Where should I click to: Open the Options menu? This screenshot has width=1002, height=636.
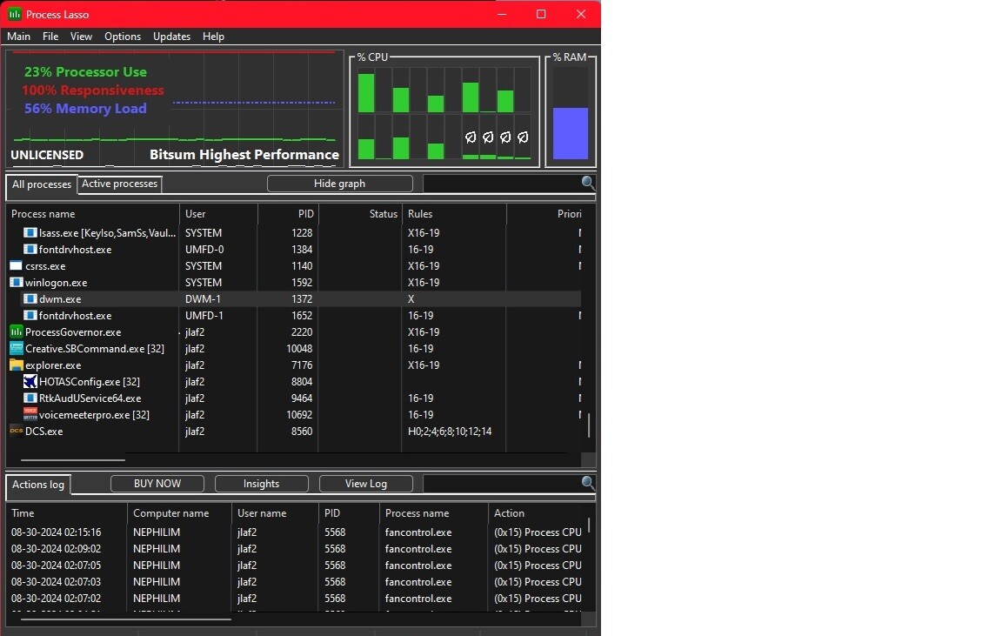(x=123, y=37)
